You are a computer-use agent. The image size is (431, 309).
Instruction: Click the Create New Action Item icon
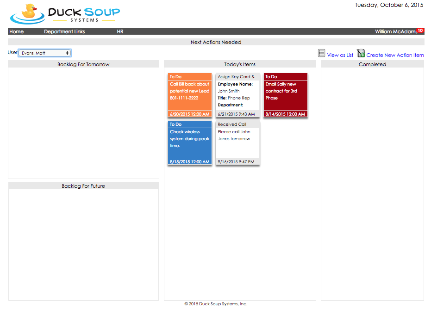[361, 54]
